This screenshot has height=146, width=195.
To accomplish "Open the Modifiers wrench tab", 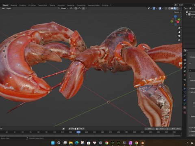I will (x=185, y=89).
